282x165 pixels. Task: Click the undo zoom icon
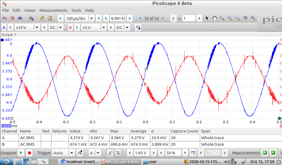245,18
